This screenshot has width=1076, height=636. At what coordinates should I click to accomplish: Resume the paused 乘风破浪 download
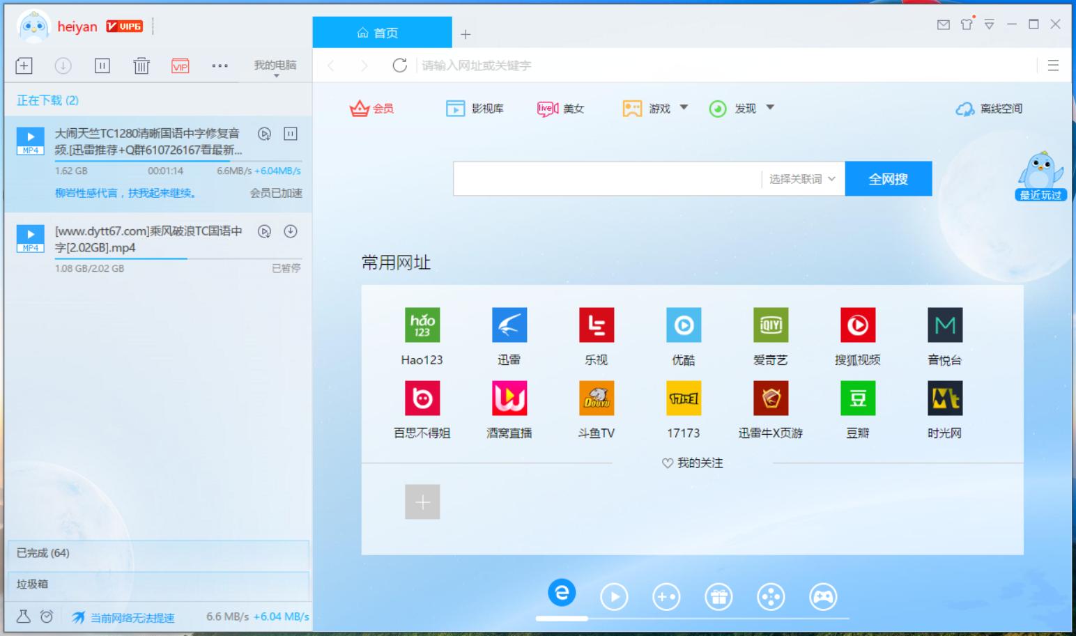coord(290,232)
